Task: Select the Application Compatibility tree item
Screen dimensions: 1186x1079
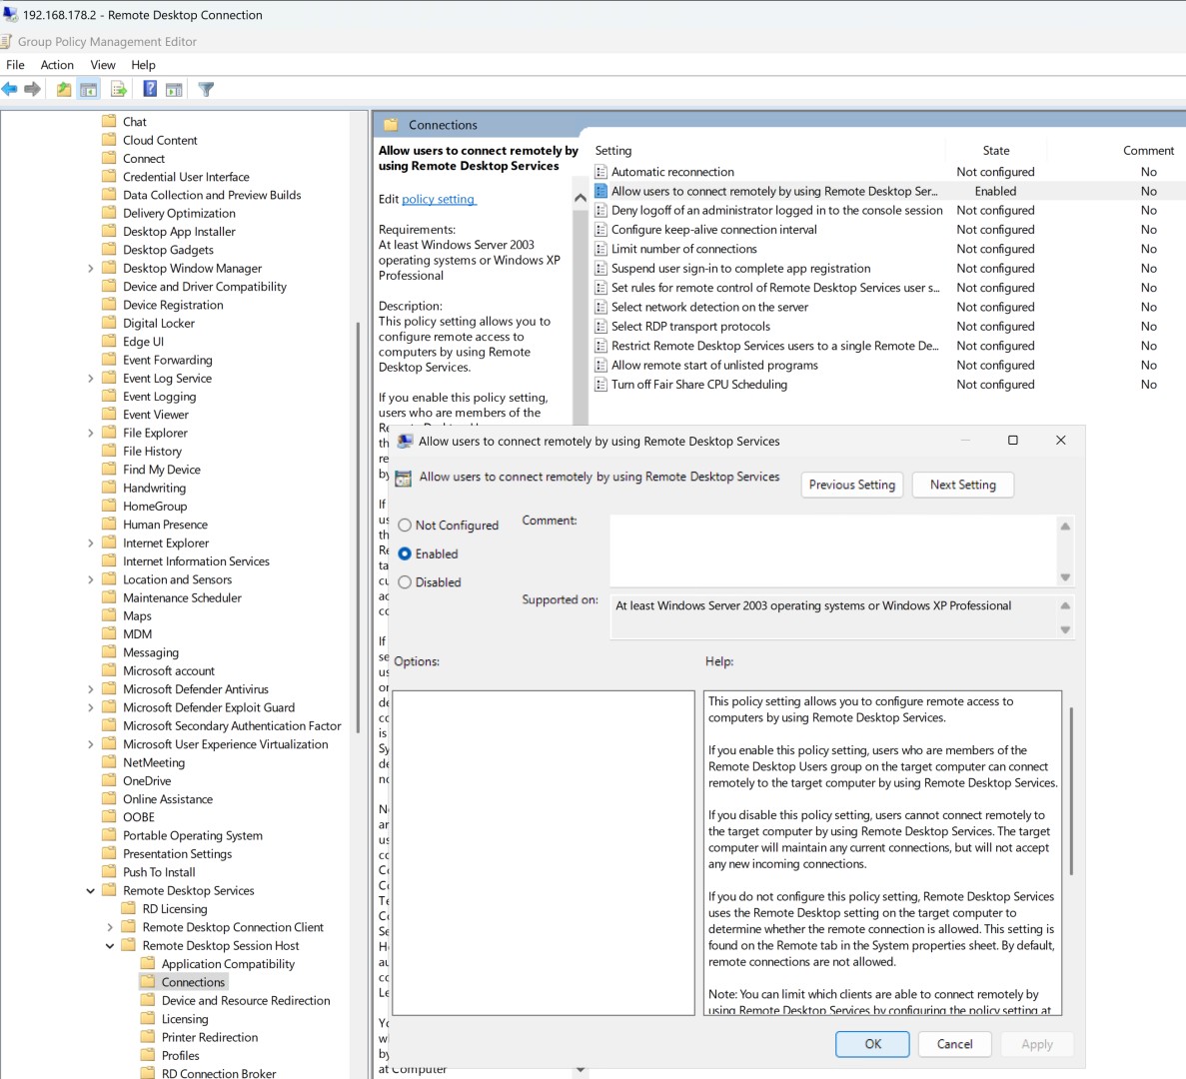Action: [x=228, y=964]
